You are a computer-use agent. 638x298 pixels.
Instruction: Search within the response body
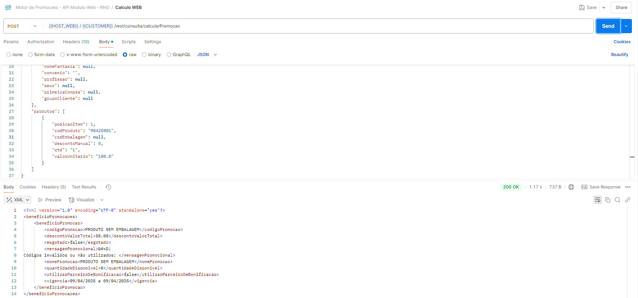618,200
